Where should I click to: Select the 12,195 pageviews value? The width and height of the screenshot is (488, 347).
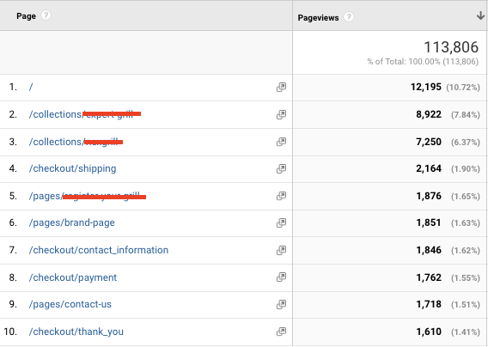(x=426, y=87)
